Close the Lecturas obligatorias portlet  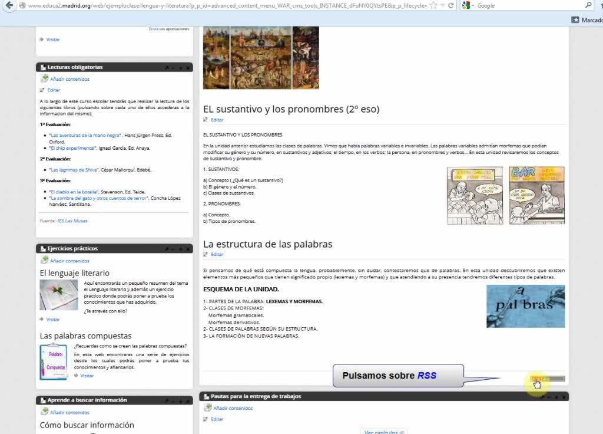click(188, 68)
